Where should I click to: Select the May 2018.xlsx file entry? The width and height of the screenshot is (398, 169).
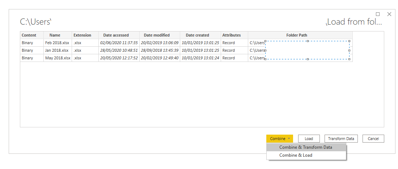58,58
